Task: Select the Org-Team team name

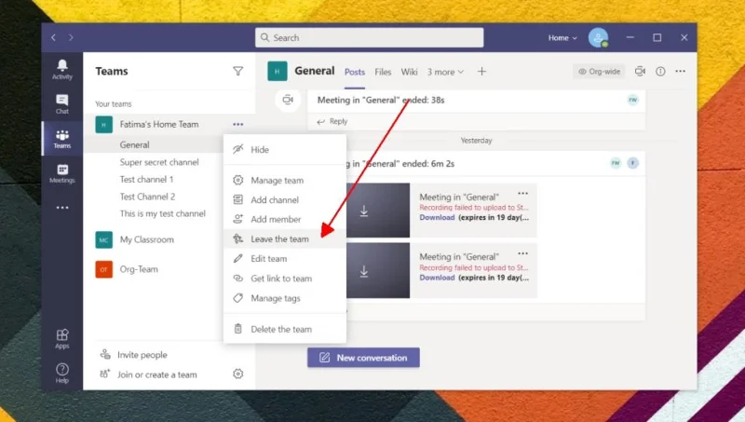Action: point(139,269)
